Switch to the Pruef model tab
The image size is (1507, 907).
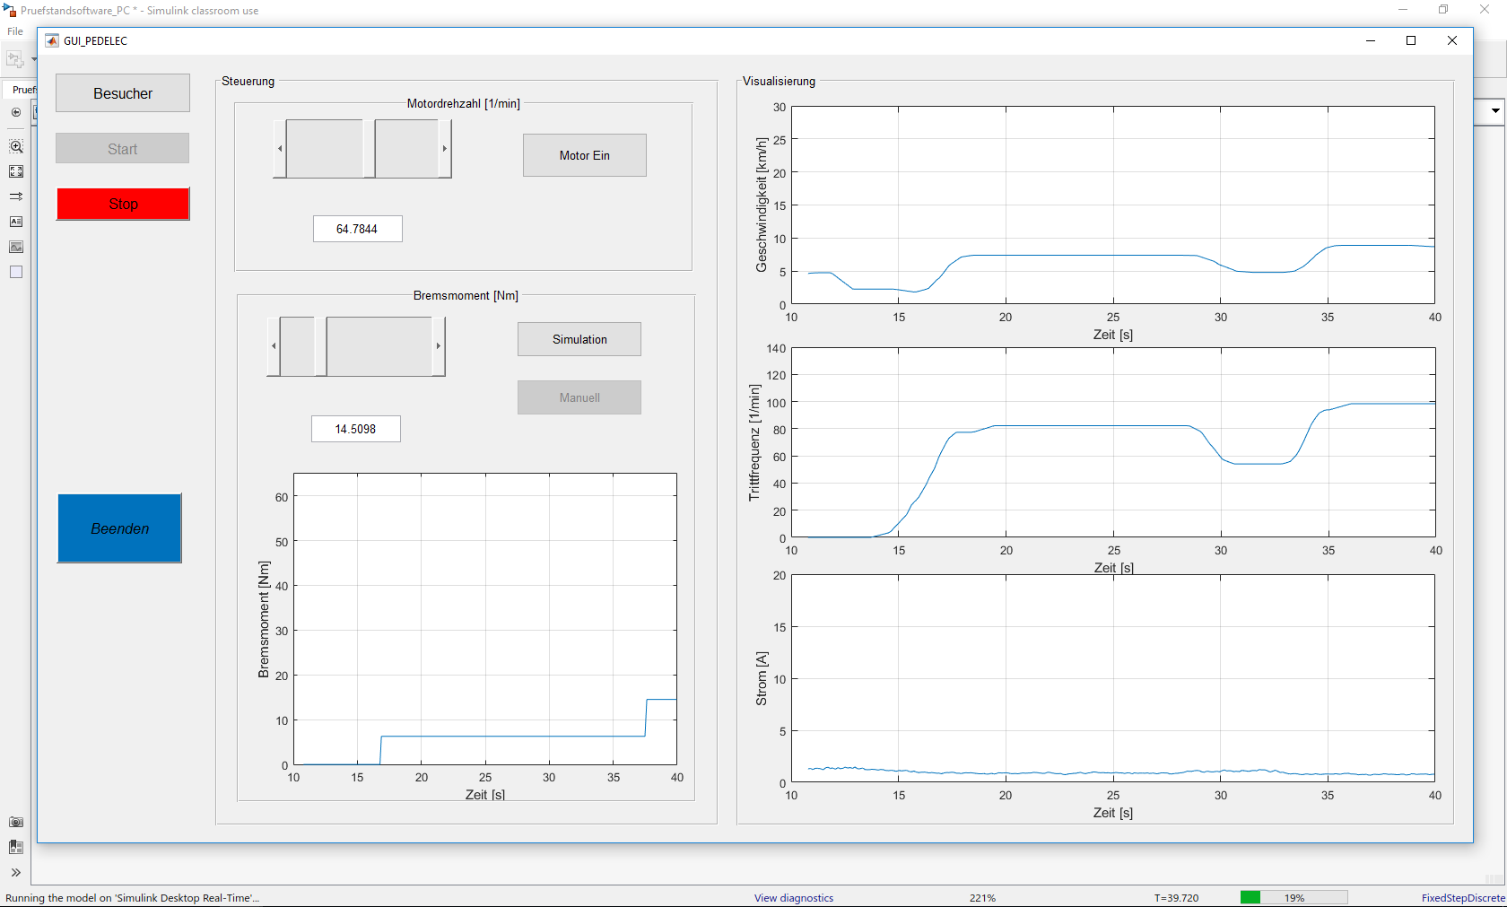[x=23, y=90]
